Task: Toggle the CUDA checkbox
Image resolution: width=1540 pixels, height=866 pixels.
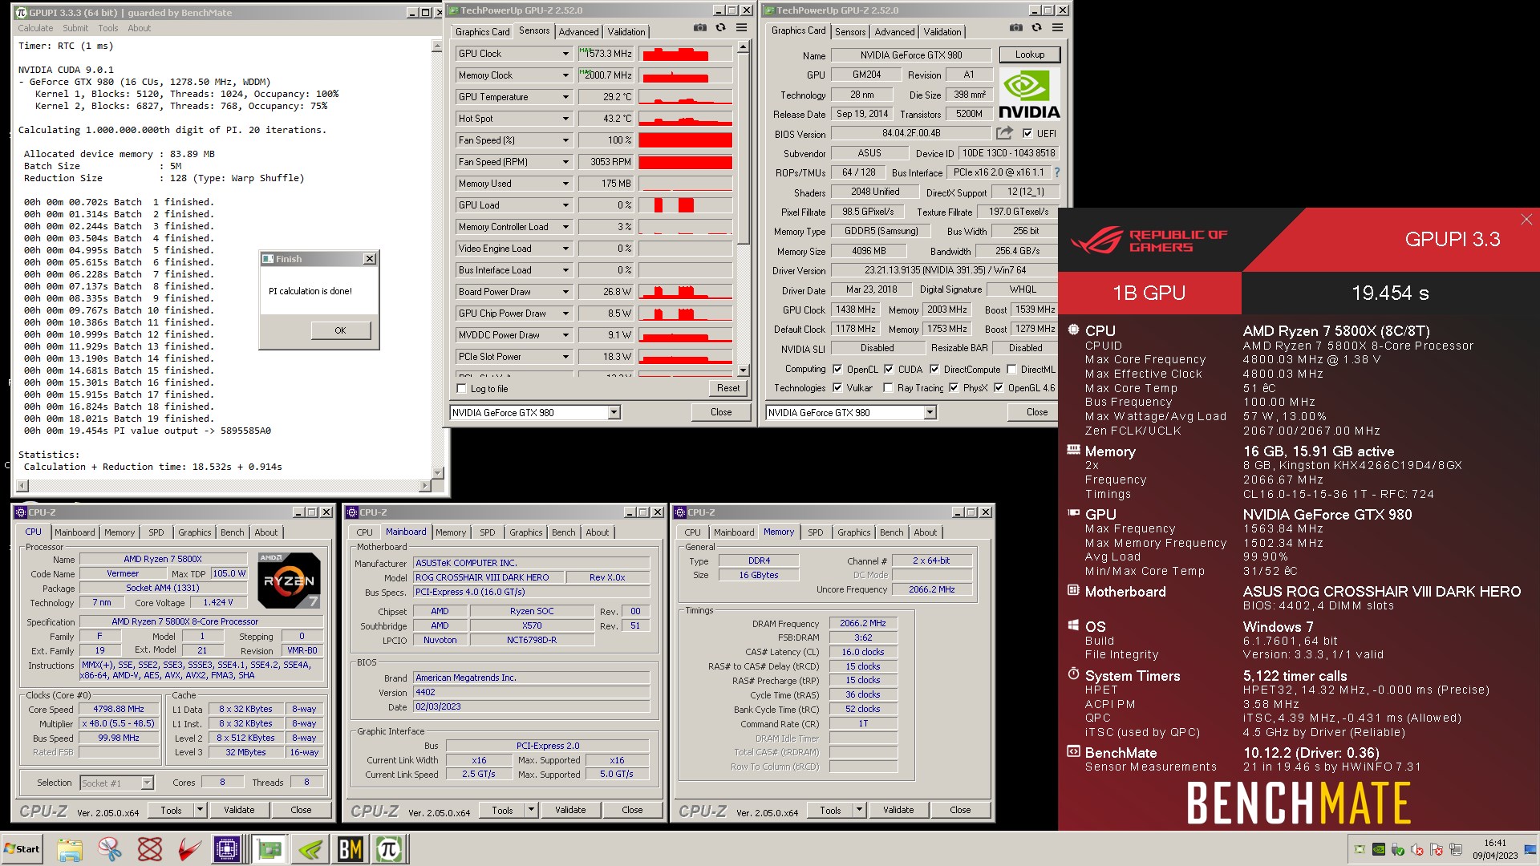Action: (889, 370)
